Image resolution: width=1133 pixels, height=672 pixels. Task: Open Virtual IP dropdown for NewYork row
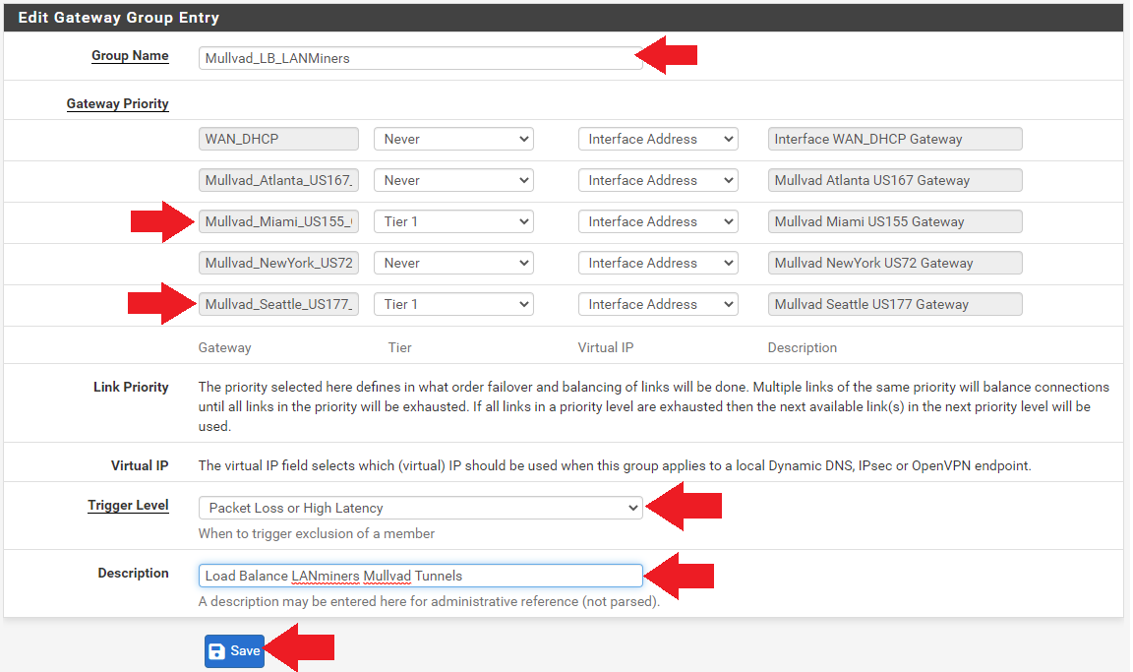[x=658, y=263]
